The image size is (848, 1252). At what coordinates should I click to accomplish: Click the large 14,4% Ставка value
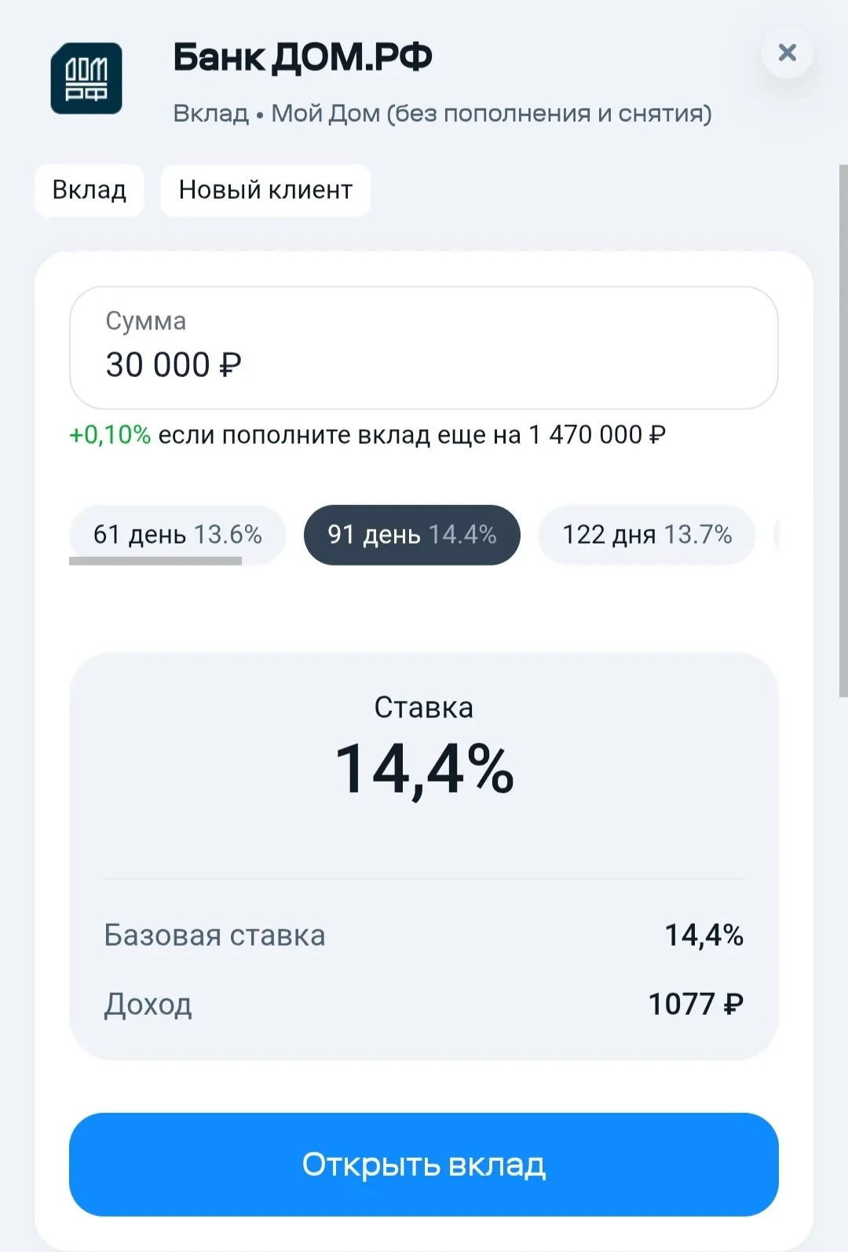tap(424, 770)
